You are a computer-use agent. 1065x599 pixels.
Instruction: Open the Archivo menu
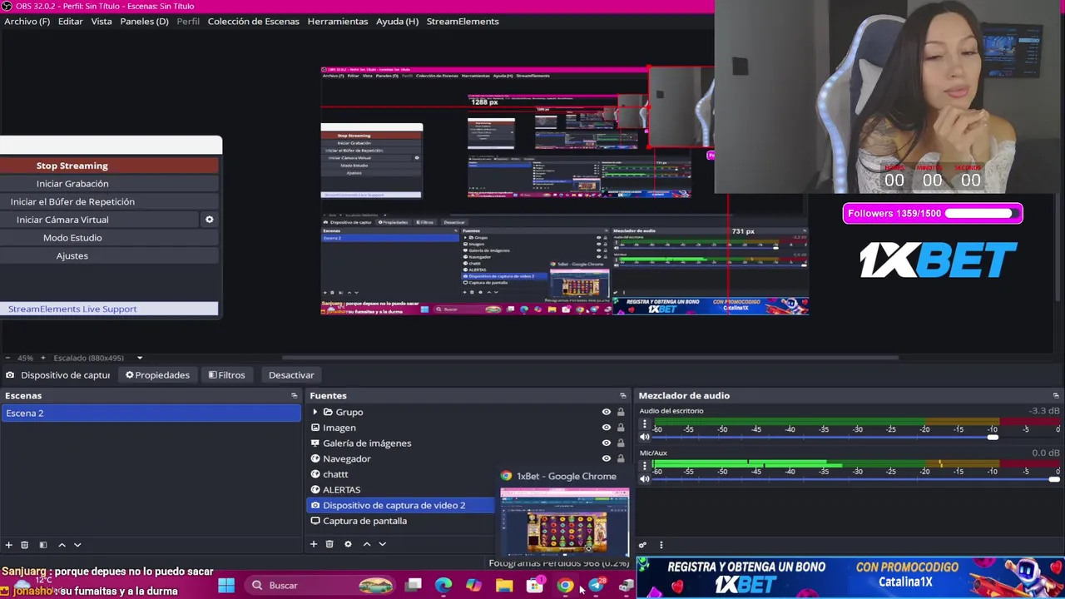tap(27, 21)
